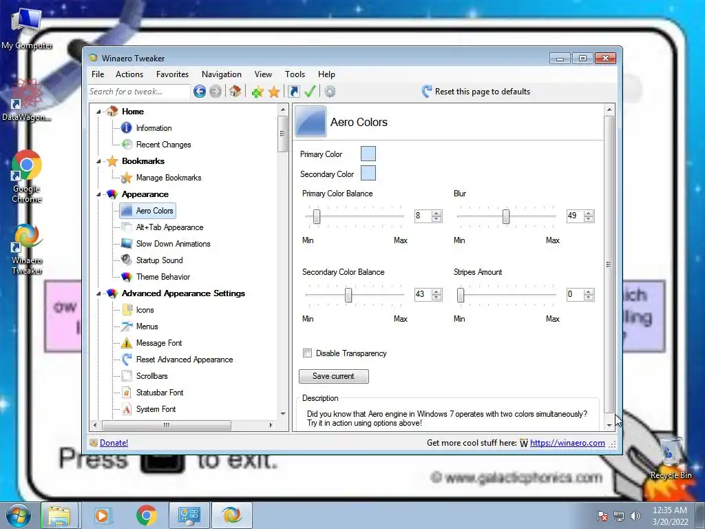705x529 pixels.
Task: Click the greyed forward navigation arrow
Action: coord(215,92)
